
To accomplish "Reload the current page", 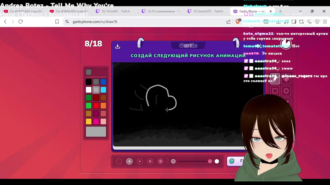I will 21,22.
